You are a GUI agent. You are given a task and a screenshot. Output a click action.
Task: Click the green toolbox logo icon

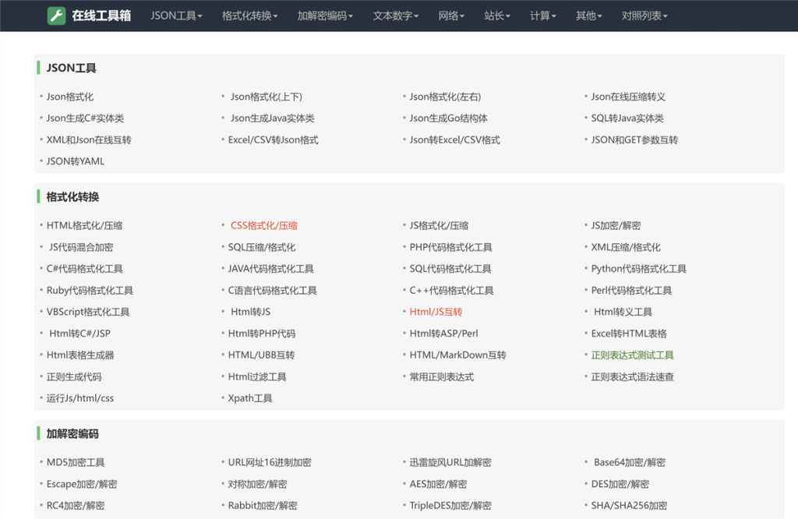(57, 15)
